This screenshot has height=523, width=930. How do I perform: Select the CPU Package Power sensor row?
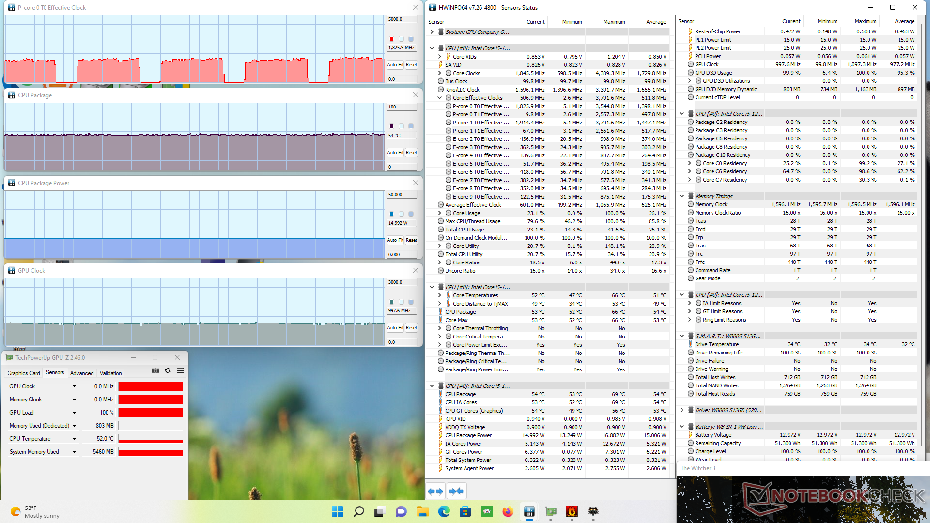[468, 435]
